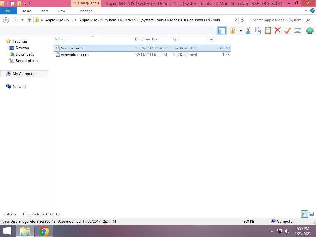The height and width of the screenshot is (237, 316).
Task: Expand the ribbon with the chevron
Action: (306, 11)
